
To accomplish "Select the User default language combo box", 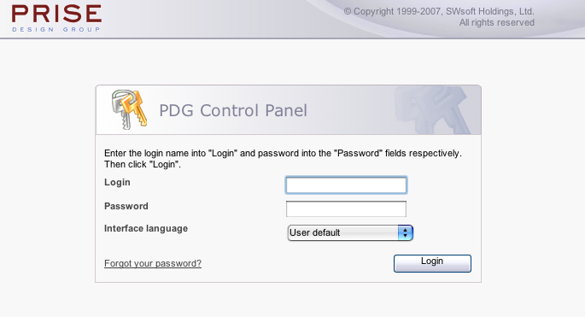I will coord(350,232).
